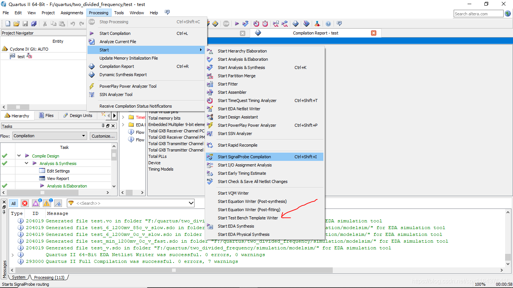Close the Tasks panel

click(x=113, y=126)
